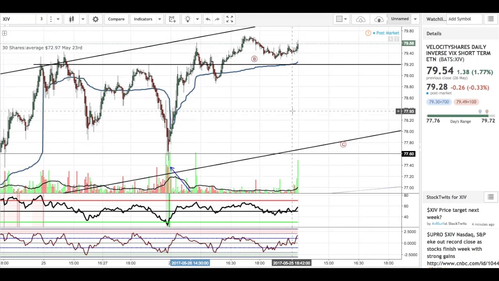Click the 79.28 post-market price value
Image resolution: width=499 pixels, height=281 pixels.
click(437, 87)
